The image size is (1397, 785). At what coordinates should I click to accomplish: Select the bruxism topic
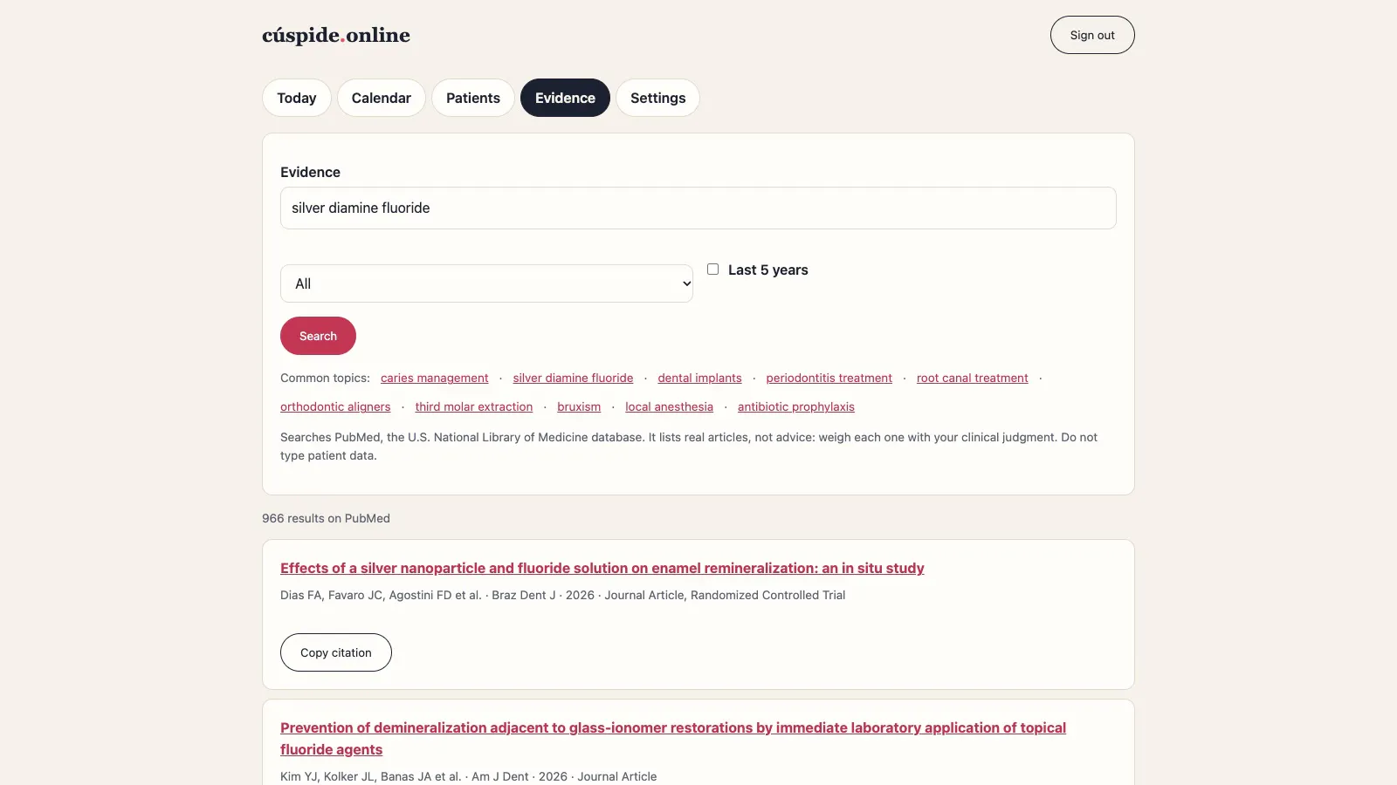pyautogui.click(x=579, y=406)
